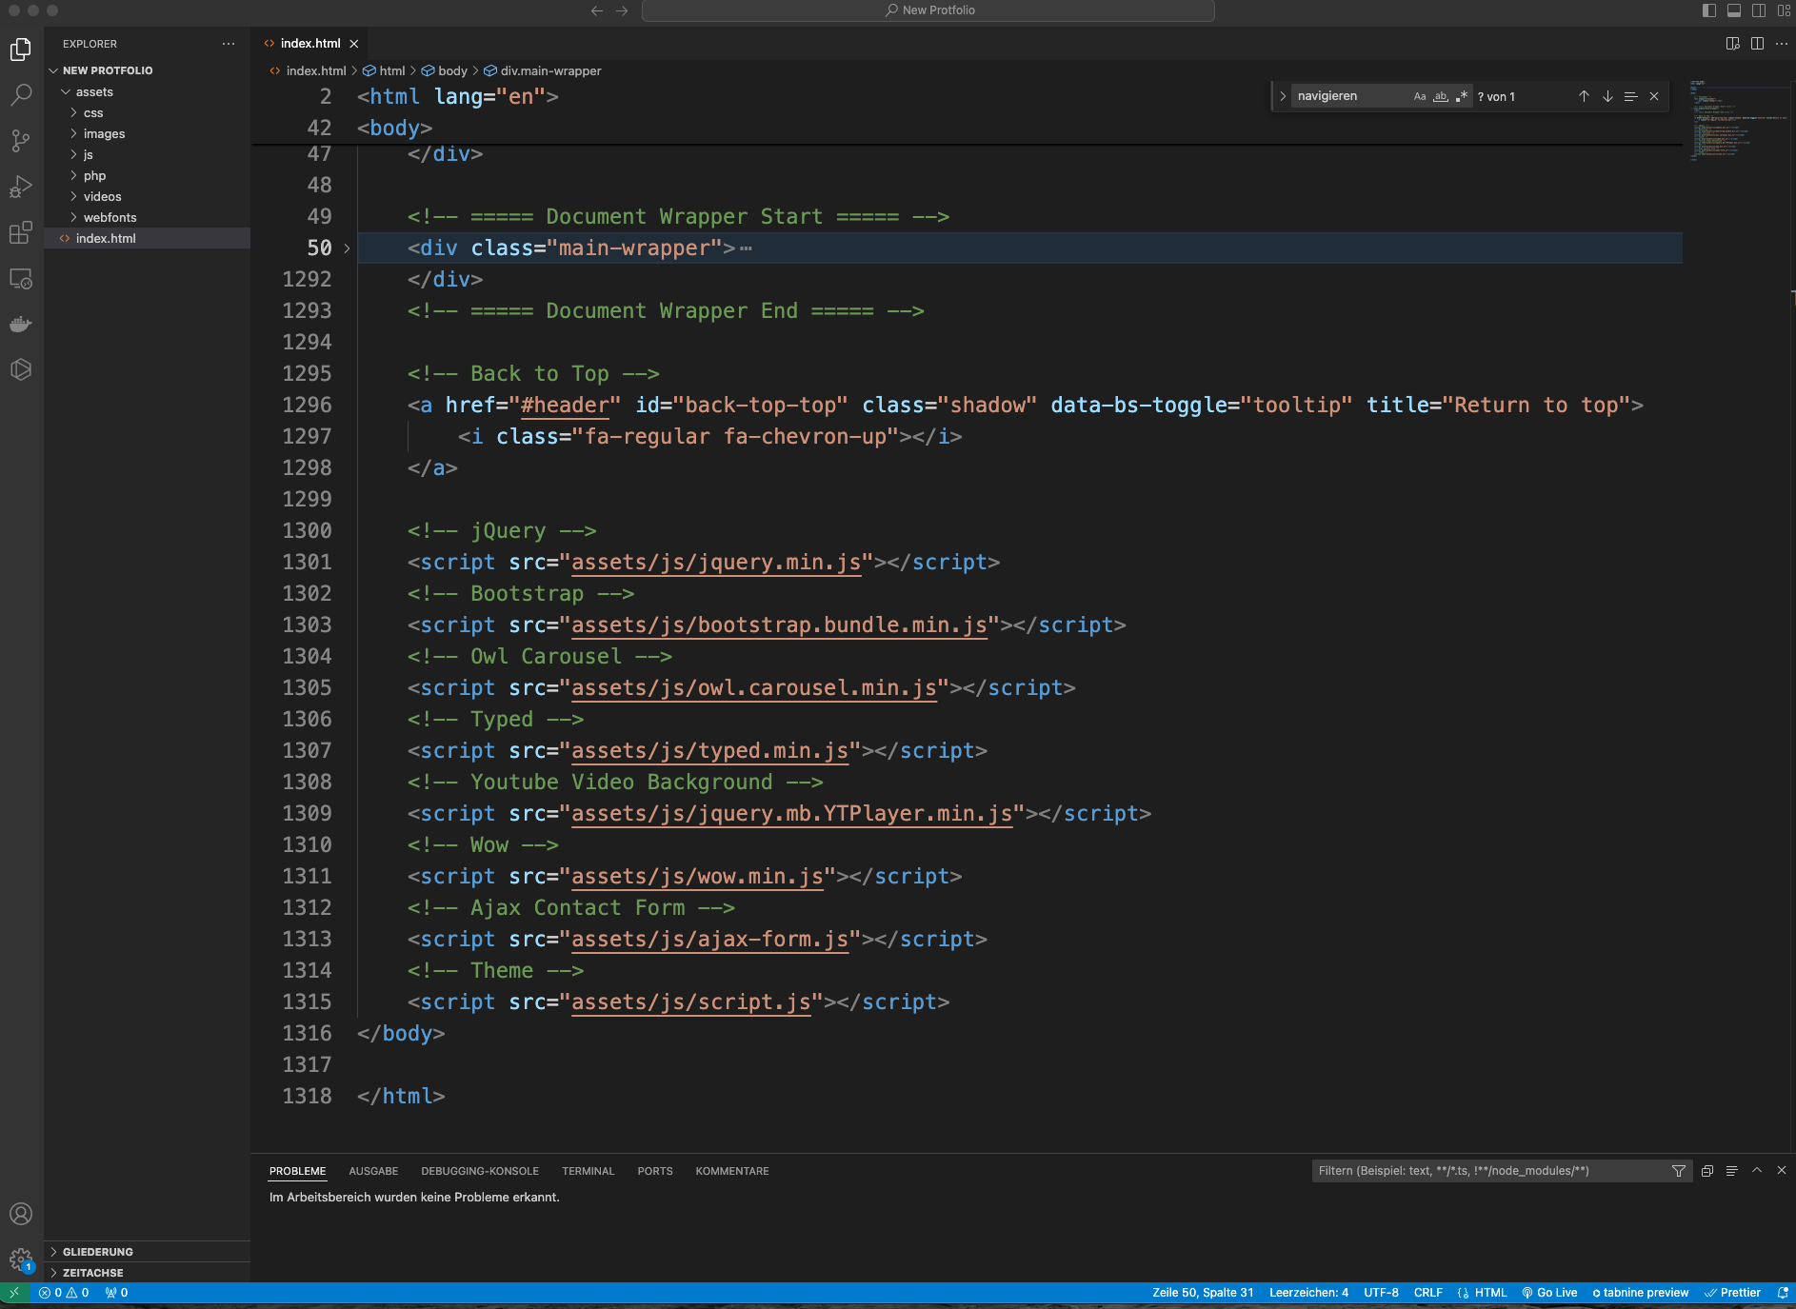Image resolution: width=1796 pixels, height=1309 pixels.
Task: Collapse the NEW PROTFOLIO folder section
Action: coord(147,70)
